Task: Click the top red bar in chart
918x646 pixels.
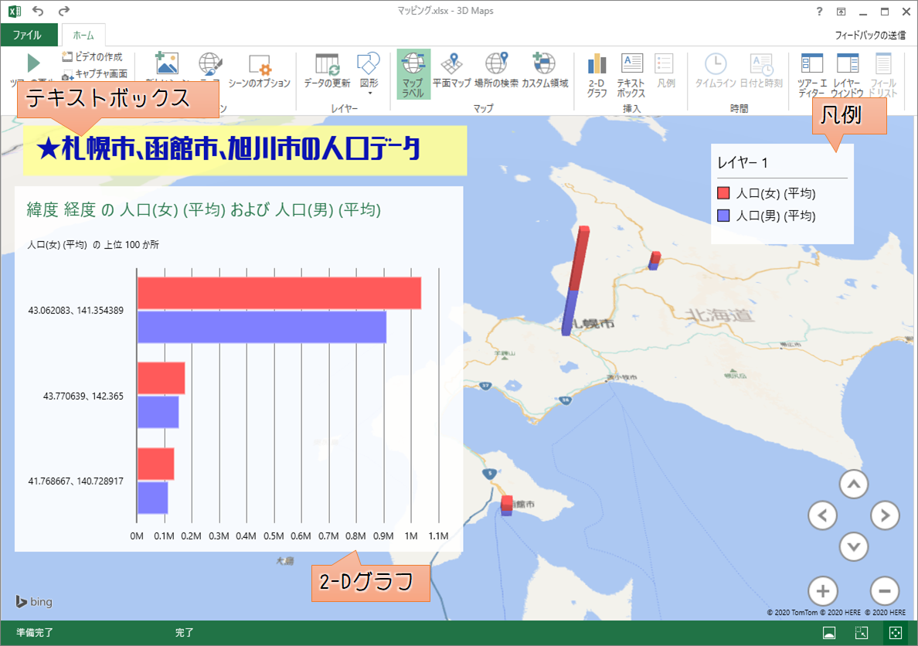Action: click(x=279, y=293)
